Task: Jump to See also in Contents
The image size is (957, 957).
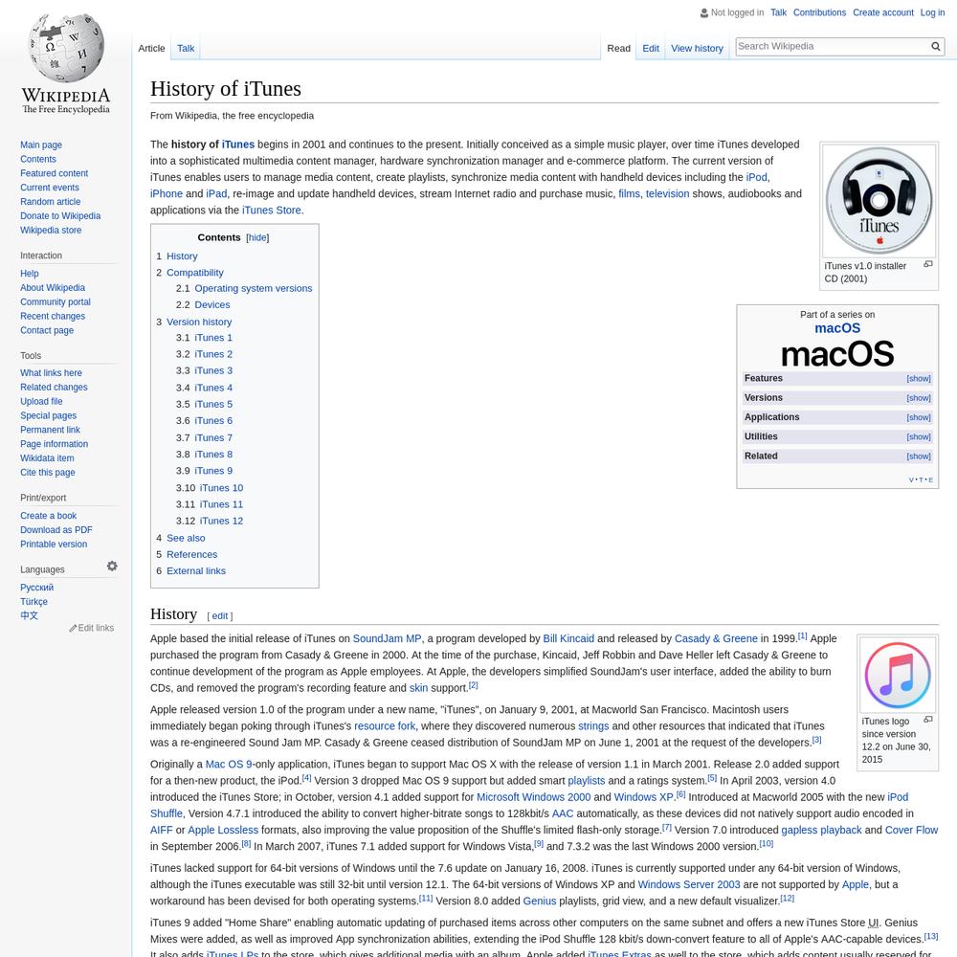Action: (x=186, y=538)
